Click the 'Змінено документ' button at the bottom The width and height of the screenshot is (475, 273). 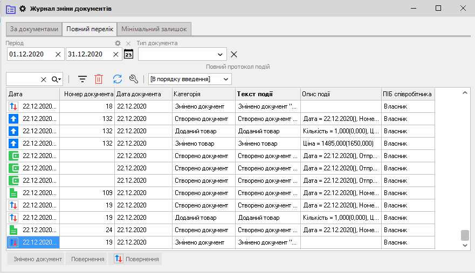pyautogui.click(x=35, y=259)
